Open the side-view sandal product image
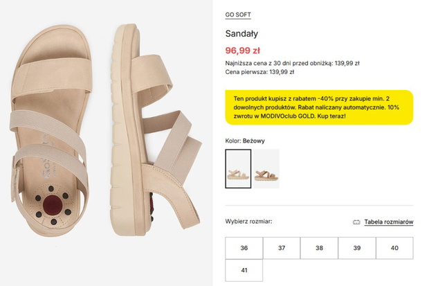Image resolution: width=429 pixels, height=286 pixels. (156, 130)
